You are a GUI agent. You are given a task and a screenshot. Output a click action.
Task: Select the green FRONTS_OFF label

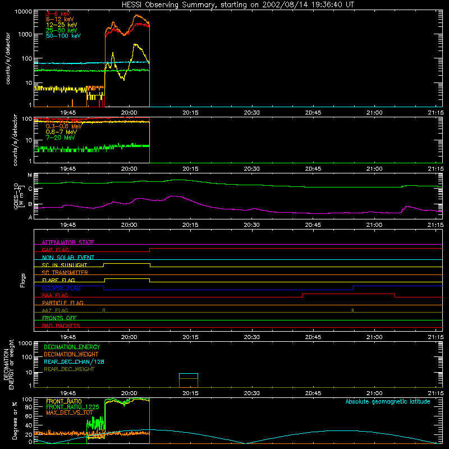59,318
